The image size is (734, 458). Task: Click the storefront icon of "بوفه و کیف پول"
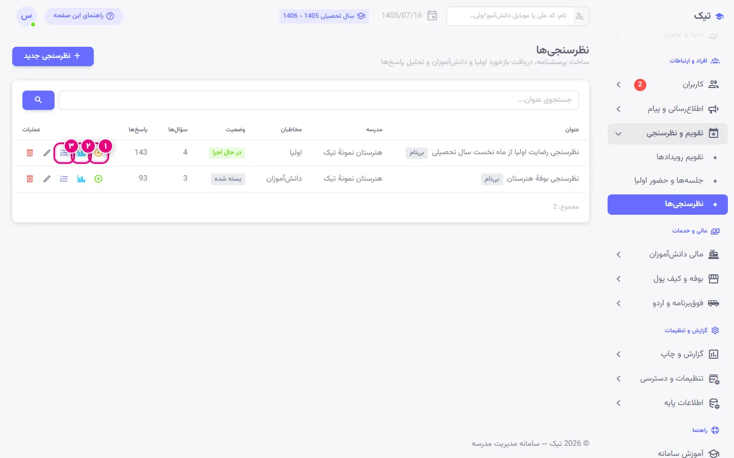[714, 279]
